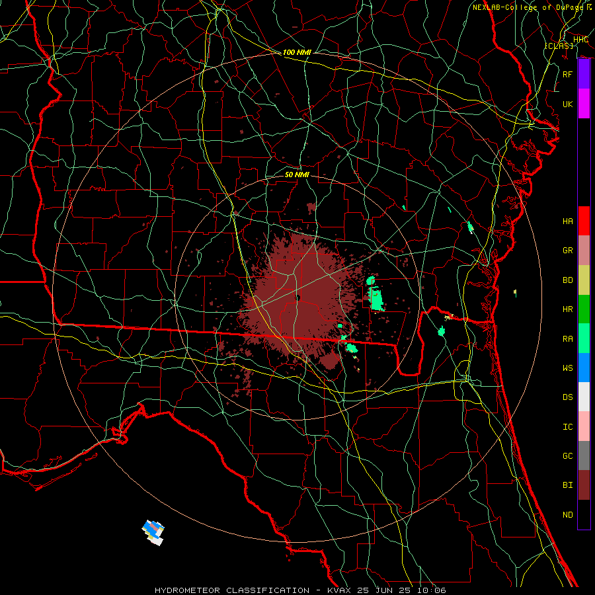This screenshot has width=595, height=595.
Task: Click the RA bright green swatch
Action: pyautogui.click(x=584, y=338)
